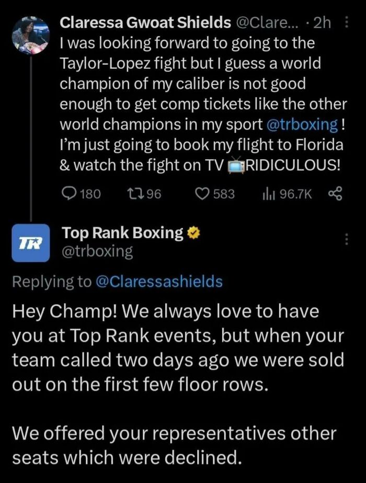
Task: Click the Top Rank Boxing TR logo avatar
Action: (x=31, y=243)
